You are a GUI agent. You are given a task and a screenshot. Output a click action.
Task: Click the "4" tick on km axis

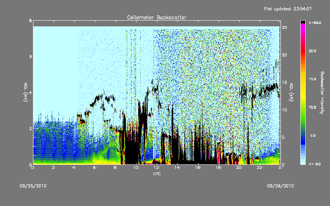pyautogui.click(x=31, y=92)
